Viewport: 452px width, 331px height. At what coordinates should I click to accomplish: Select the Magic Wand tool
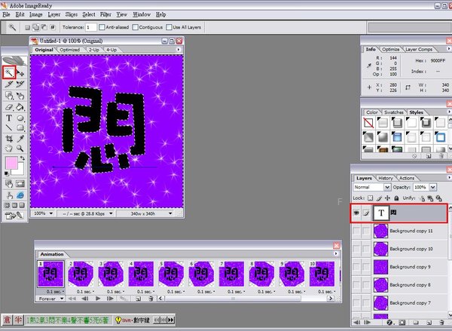(x=9, y=73)
